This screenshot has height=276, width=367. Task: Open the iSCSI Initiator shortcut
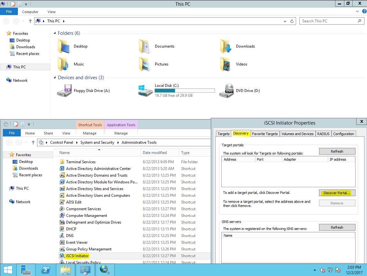click(77, 256)
